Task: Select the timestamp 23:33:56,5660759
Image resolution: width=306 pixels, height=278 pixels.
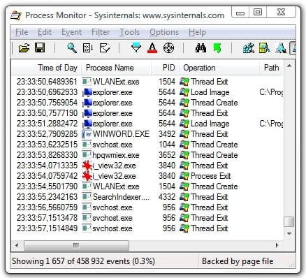Action: (47, 207)
